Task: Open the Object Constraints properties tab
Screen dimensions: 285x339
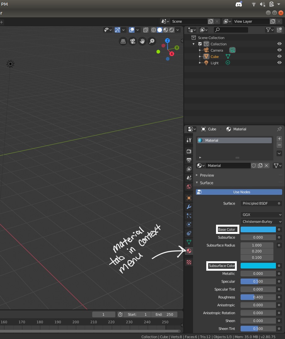Action: 189,233
